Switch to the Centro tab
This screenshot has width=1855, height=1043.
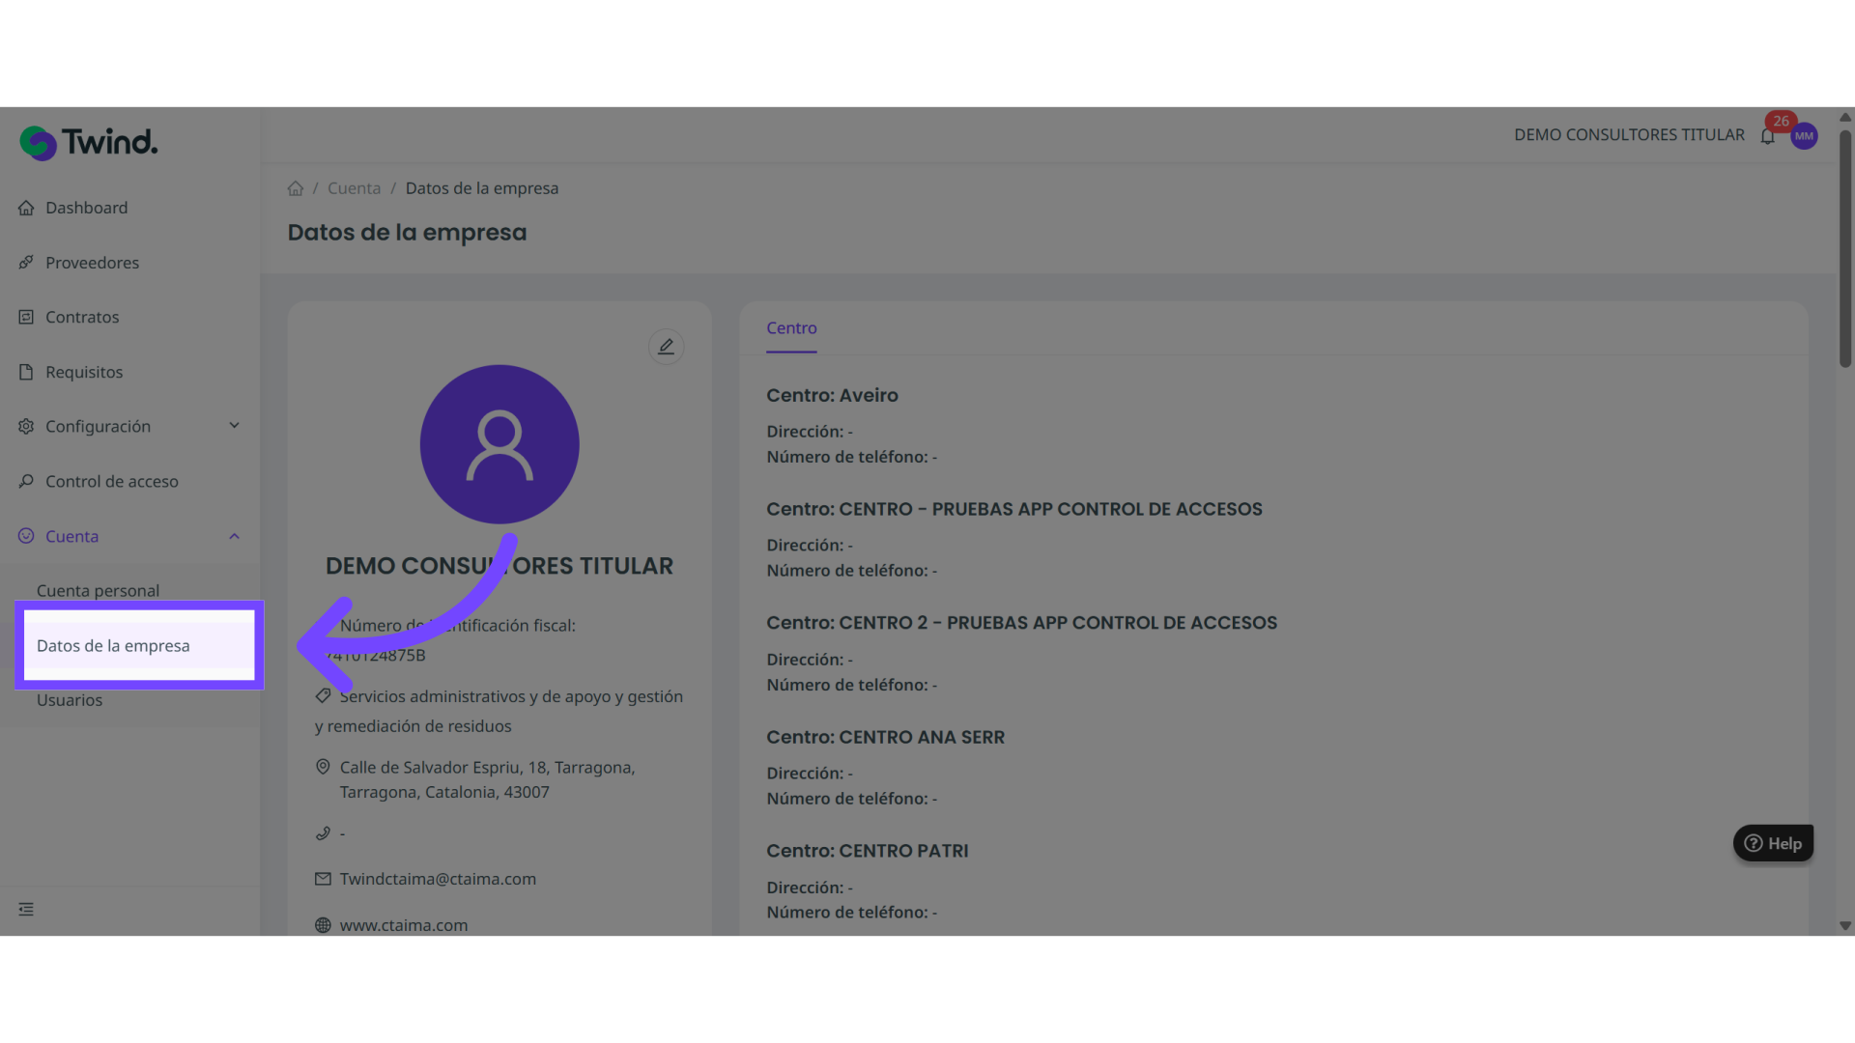(x=791, y=328)
